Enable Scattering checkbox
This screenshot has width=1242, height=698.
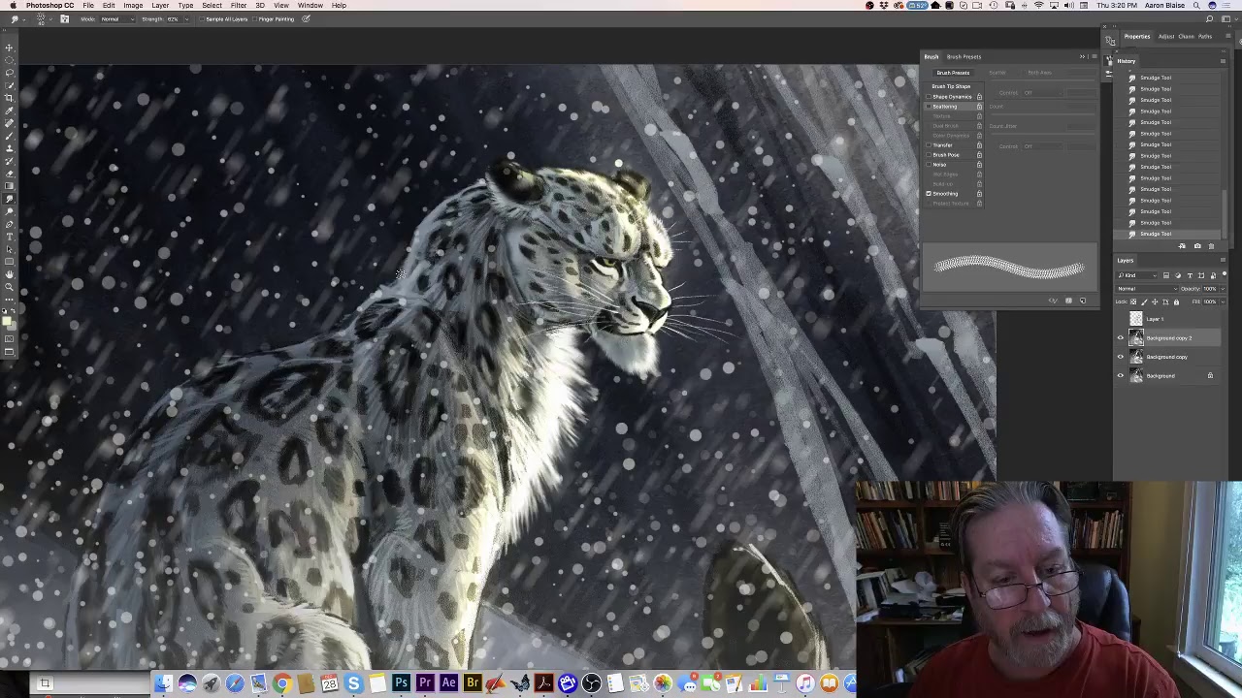click(929, 106)
